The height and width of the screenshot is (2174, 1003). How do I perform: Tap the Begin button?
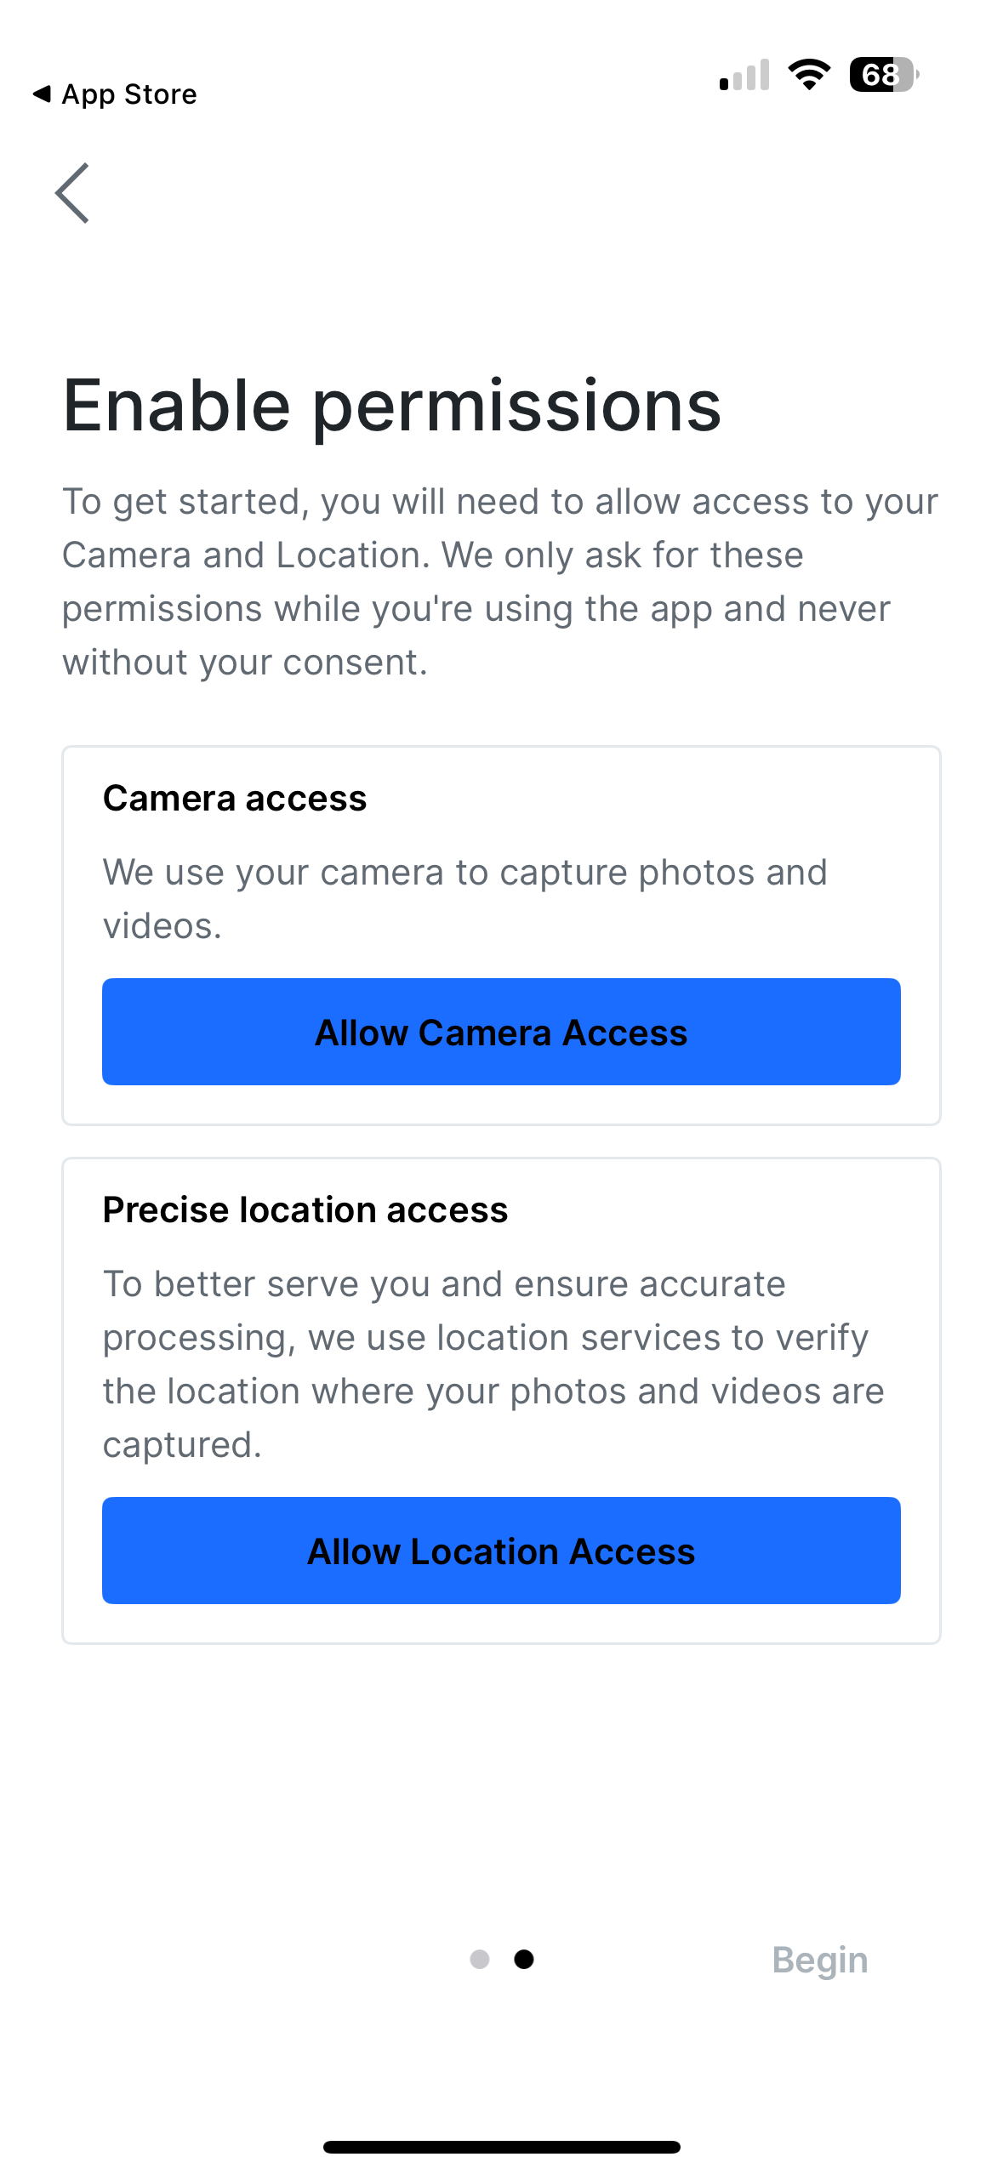tap(819, 1960)
